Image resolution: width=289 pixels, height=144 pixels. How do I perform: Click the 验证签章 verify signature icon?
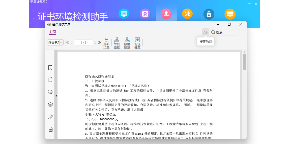tap(137, 40)
